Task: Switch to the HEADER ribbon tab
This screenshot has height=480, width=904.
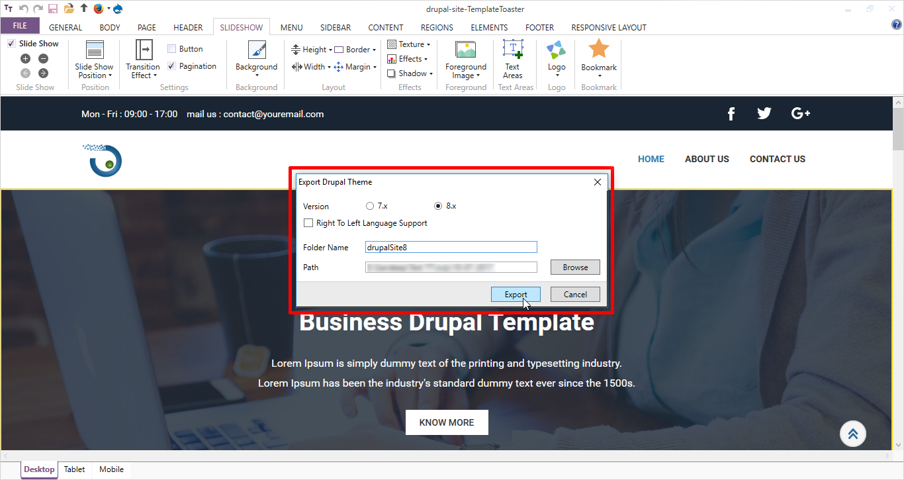Action: (x=188, y=28)
